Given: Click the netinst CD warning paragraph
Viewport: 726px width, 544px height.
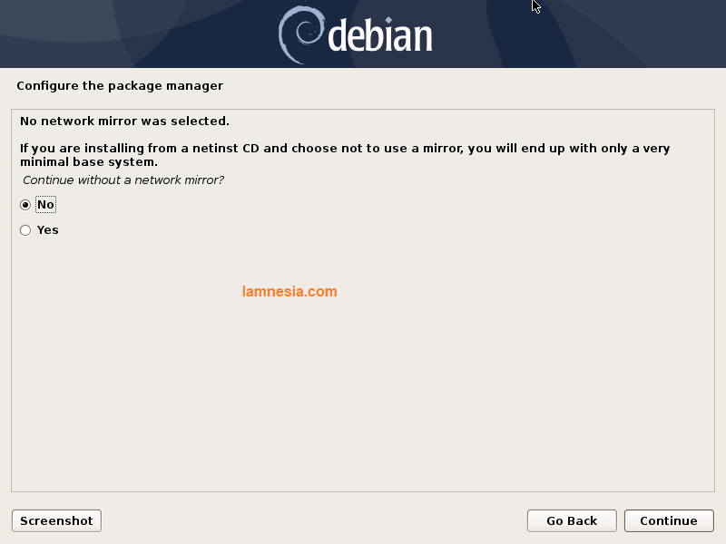Looking at the screenshot, I should (345, 155).
